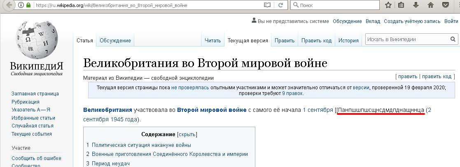Reload the page with the refresh icon
The height and width of the screenshot is (167, 460).
point(280,5)
